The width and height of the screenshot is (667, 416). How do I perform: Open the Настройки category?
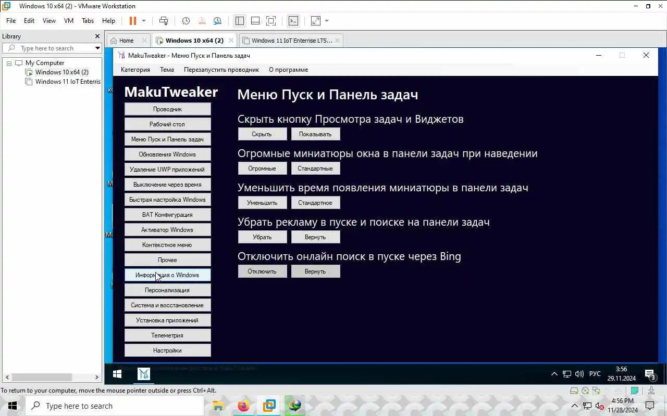[x=167, y=350]
